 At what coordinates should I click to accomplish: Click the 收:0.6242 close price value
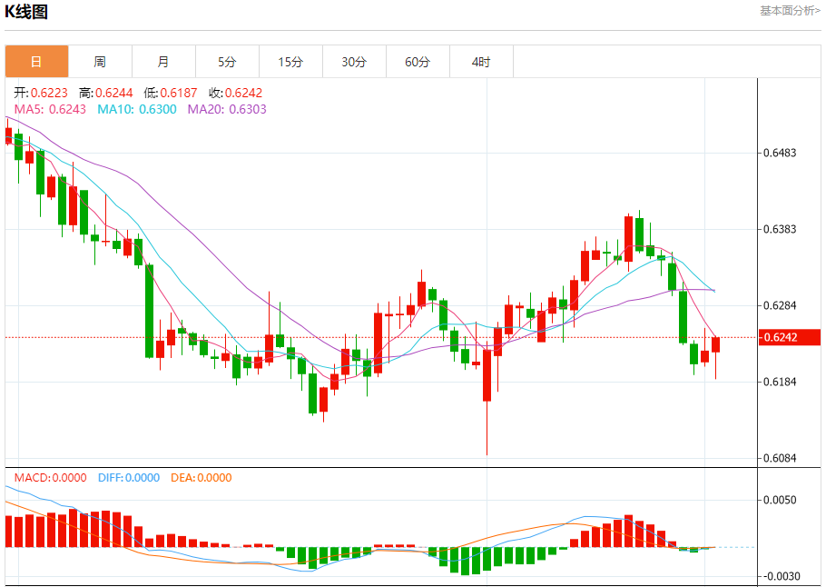coord(235,93)
